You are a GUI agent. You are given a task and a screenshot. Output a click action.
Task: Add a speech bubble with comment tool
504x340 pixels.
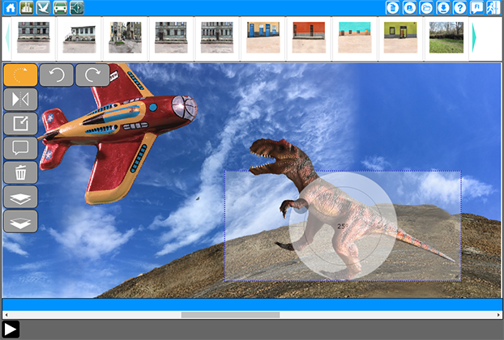[x=20, y=148]
